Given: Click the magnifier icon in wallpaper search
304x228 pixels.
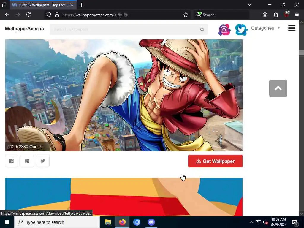Looking at the screenshot, I should click(202, 29).
